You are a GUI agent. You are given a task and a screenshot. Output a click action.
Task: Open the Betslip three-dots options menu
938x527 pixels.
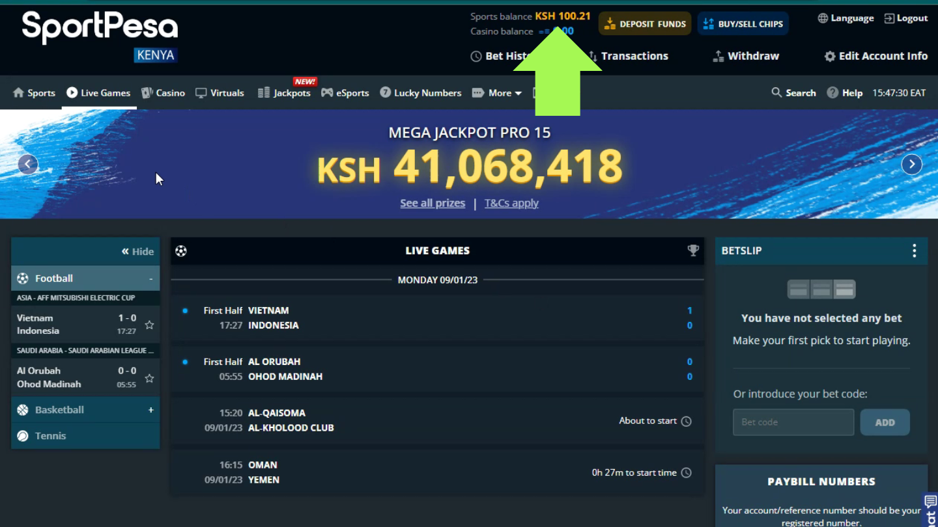[x=914, y=250]
